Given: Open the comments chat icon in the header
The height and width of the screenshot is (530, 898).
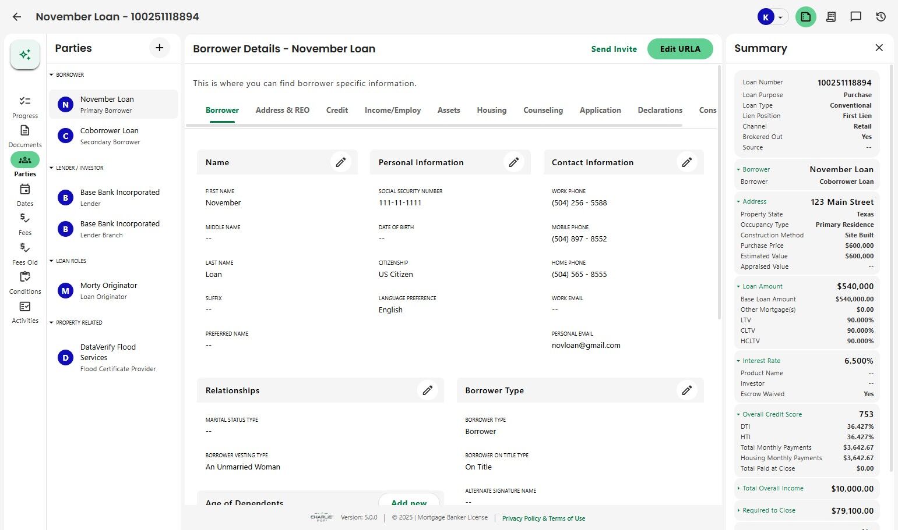Looking at the screenshot, I should (855, 17).
